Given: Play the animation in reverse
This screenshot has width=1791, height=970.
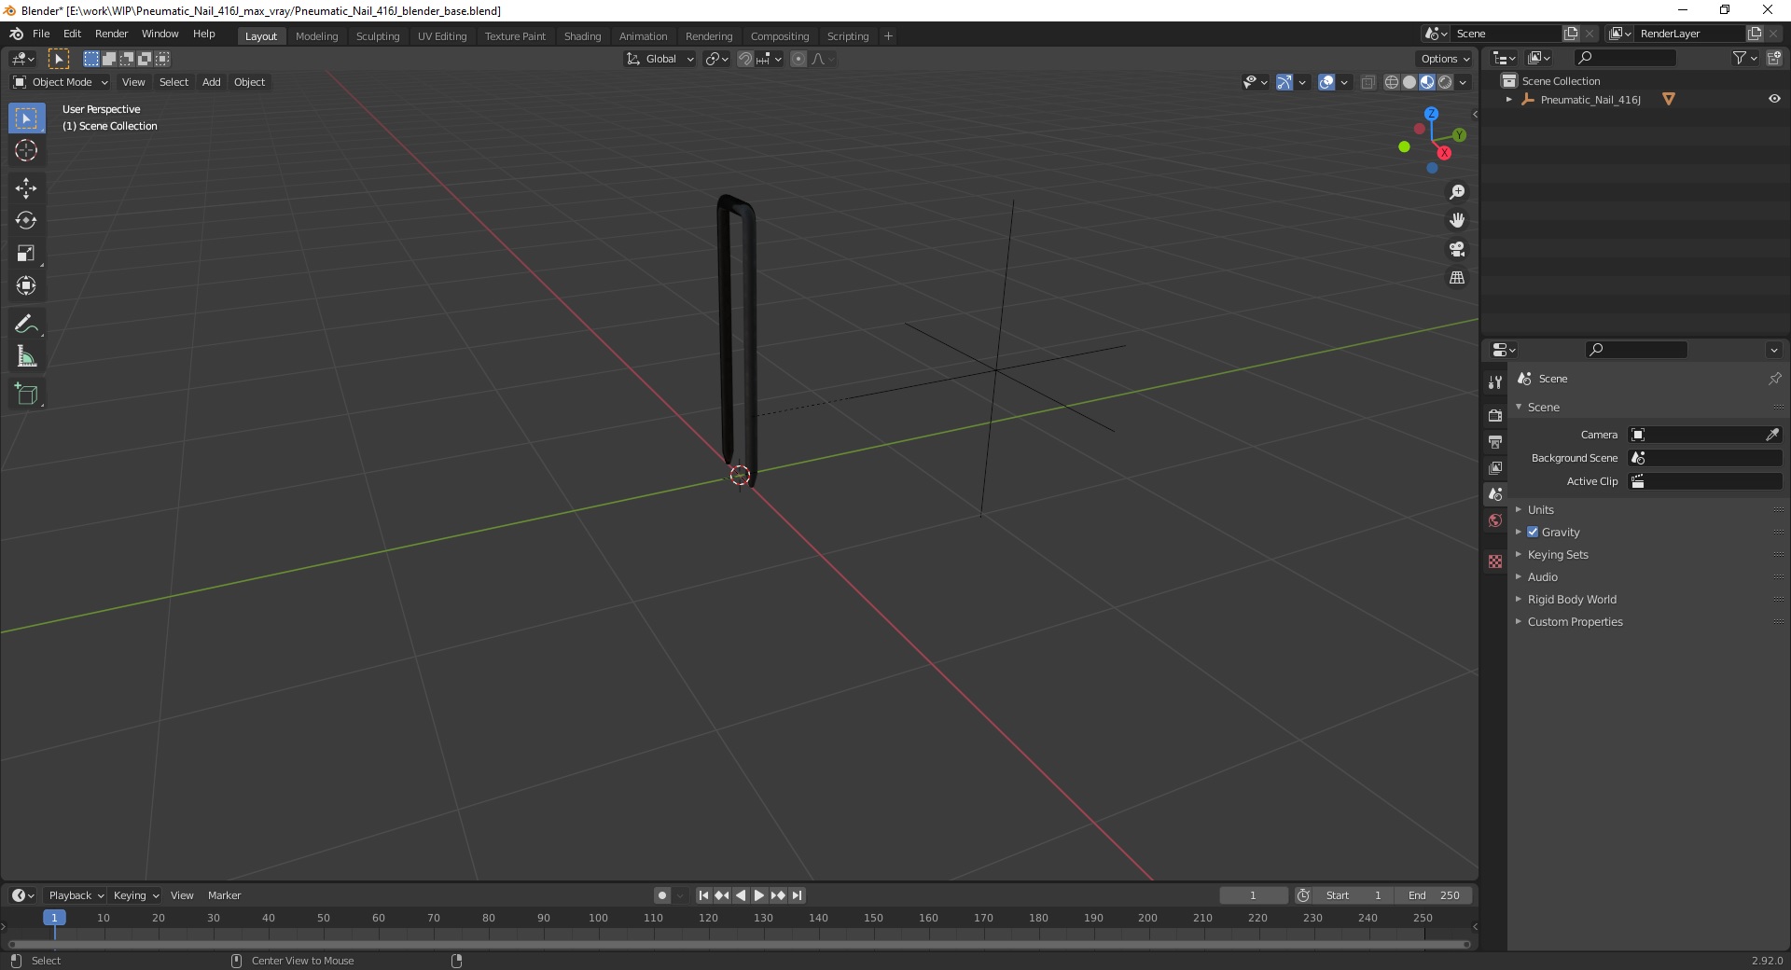Looking at the screenshot, I should pyautogui.click(x=741, y=895).
